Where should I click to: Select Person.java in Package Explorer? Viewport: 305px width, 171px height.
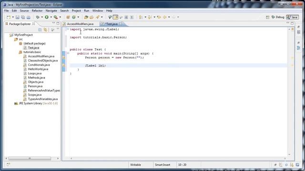35,86
